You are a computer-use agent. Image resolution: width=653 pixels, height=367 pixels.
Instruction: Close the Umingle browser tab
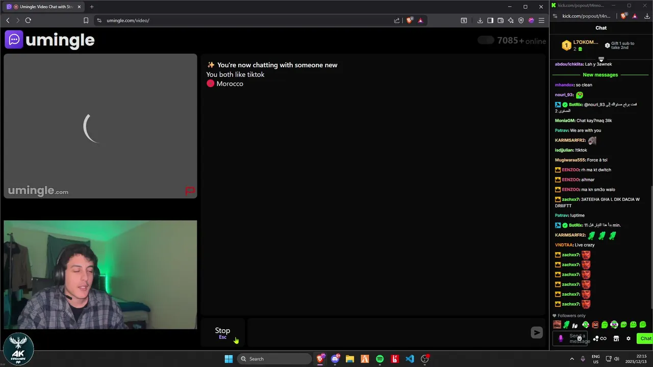79,7
